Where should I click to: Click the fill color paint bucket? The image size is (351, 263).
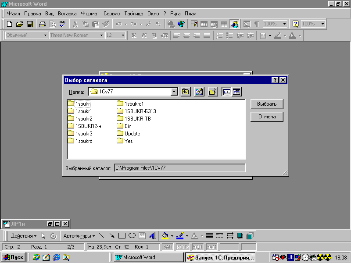(165, 236)
